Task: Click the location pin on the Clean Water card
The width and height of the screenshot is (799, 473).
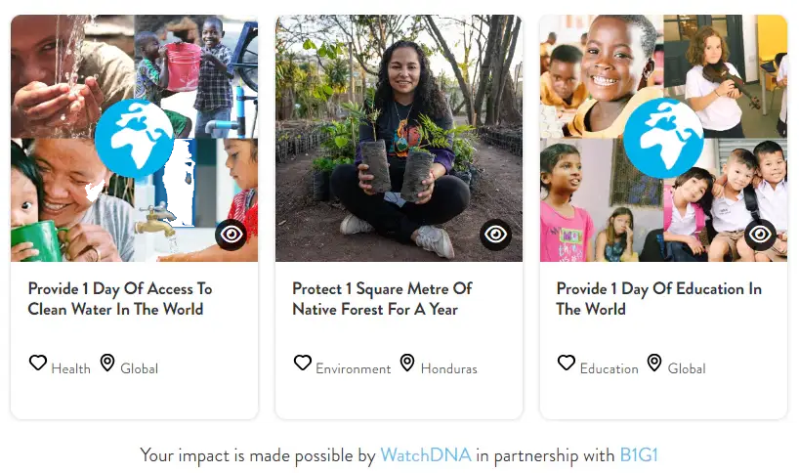Action: coord(107,363)
